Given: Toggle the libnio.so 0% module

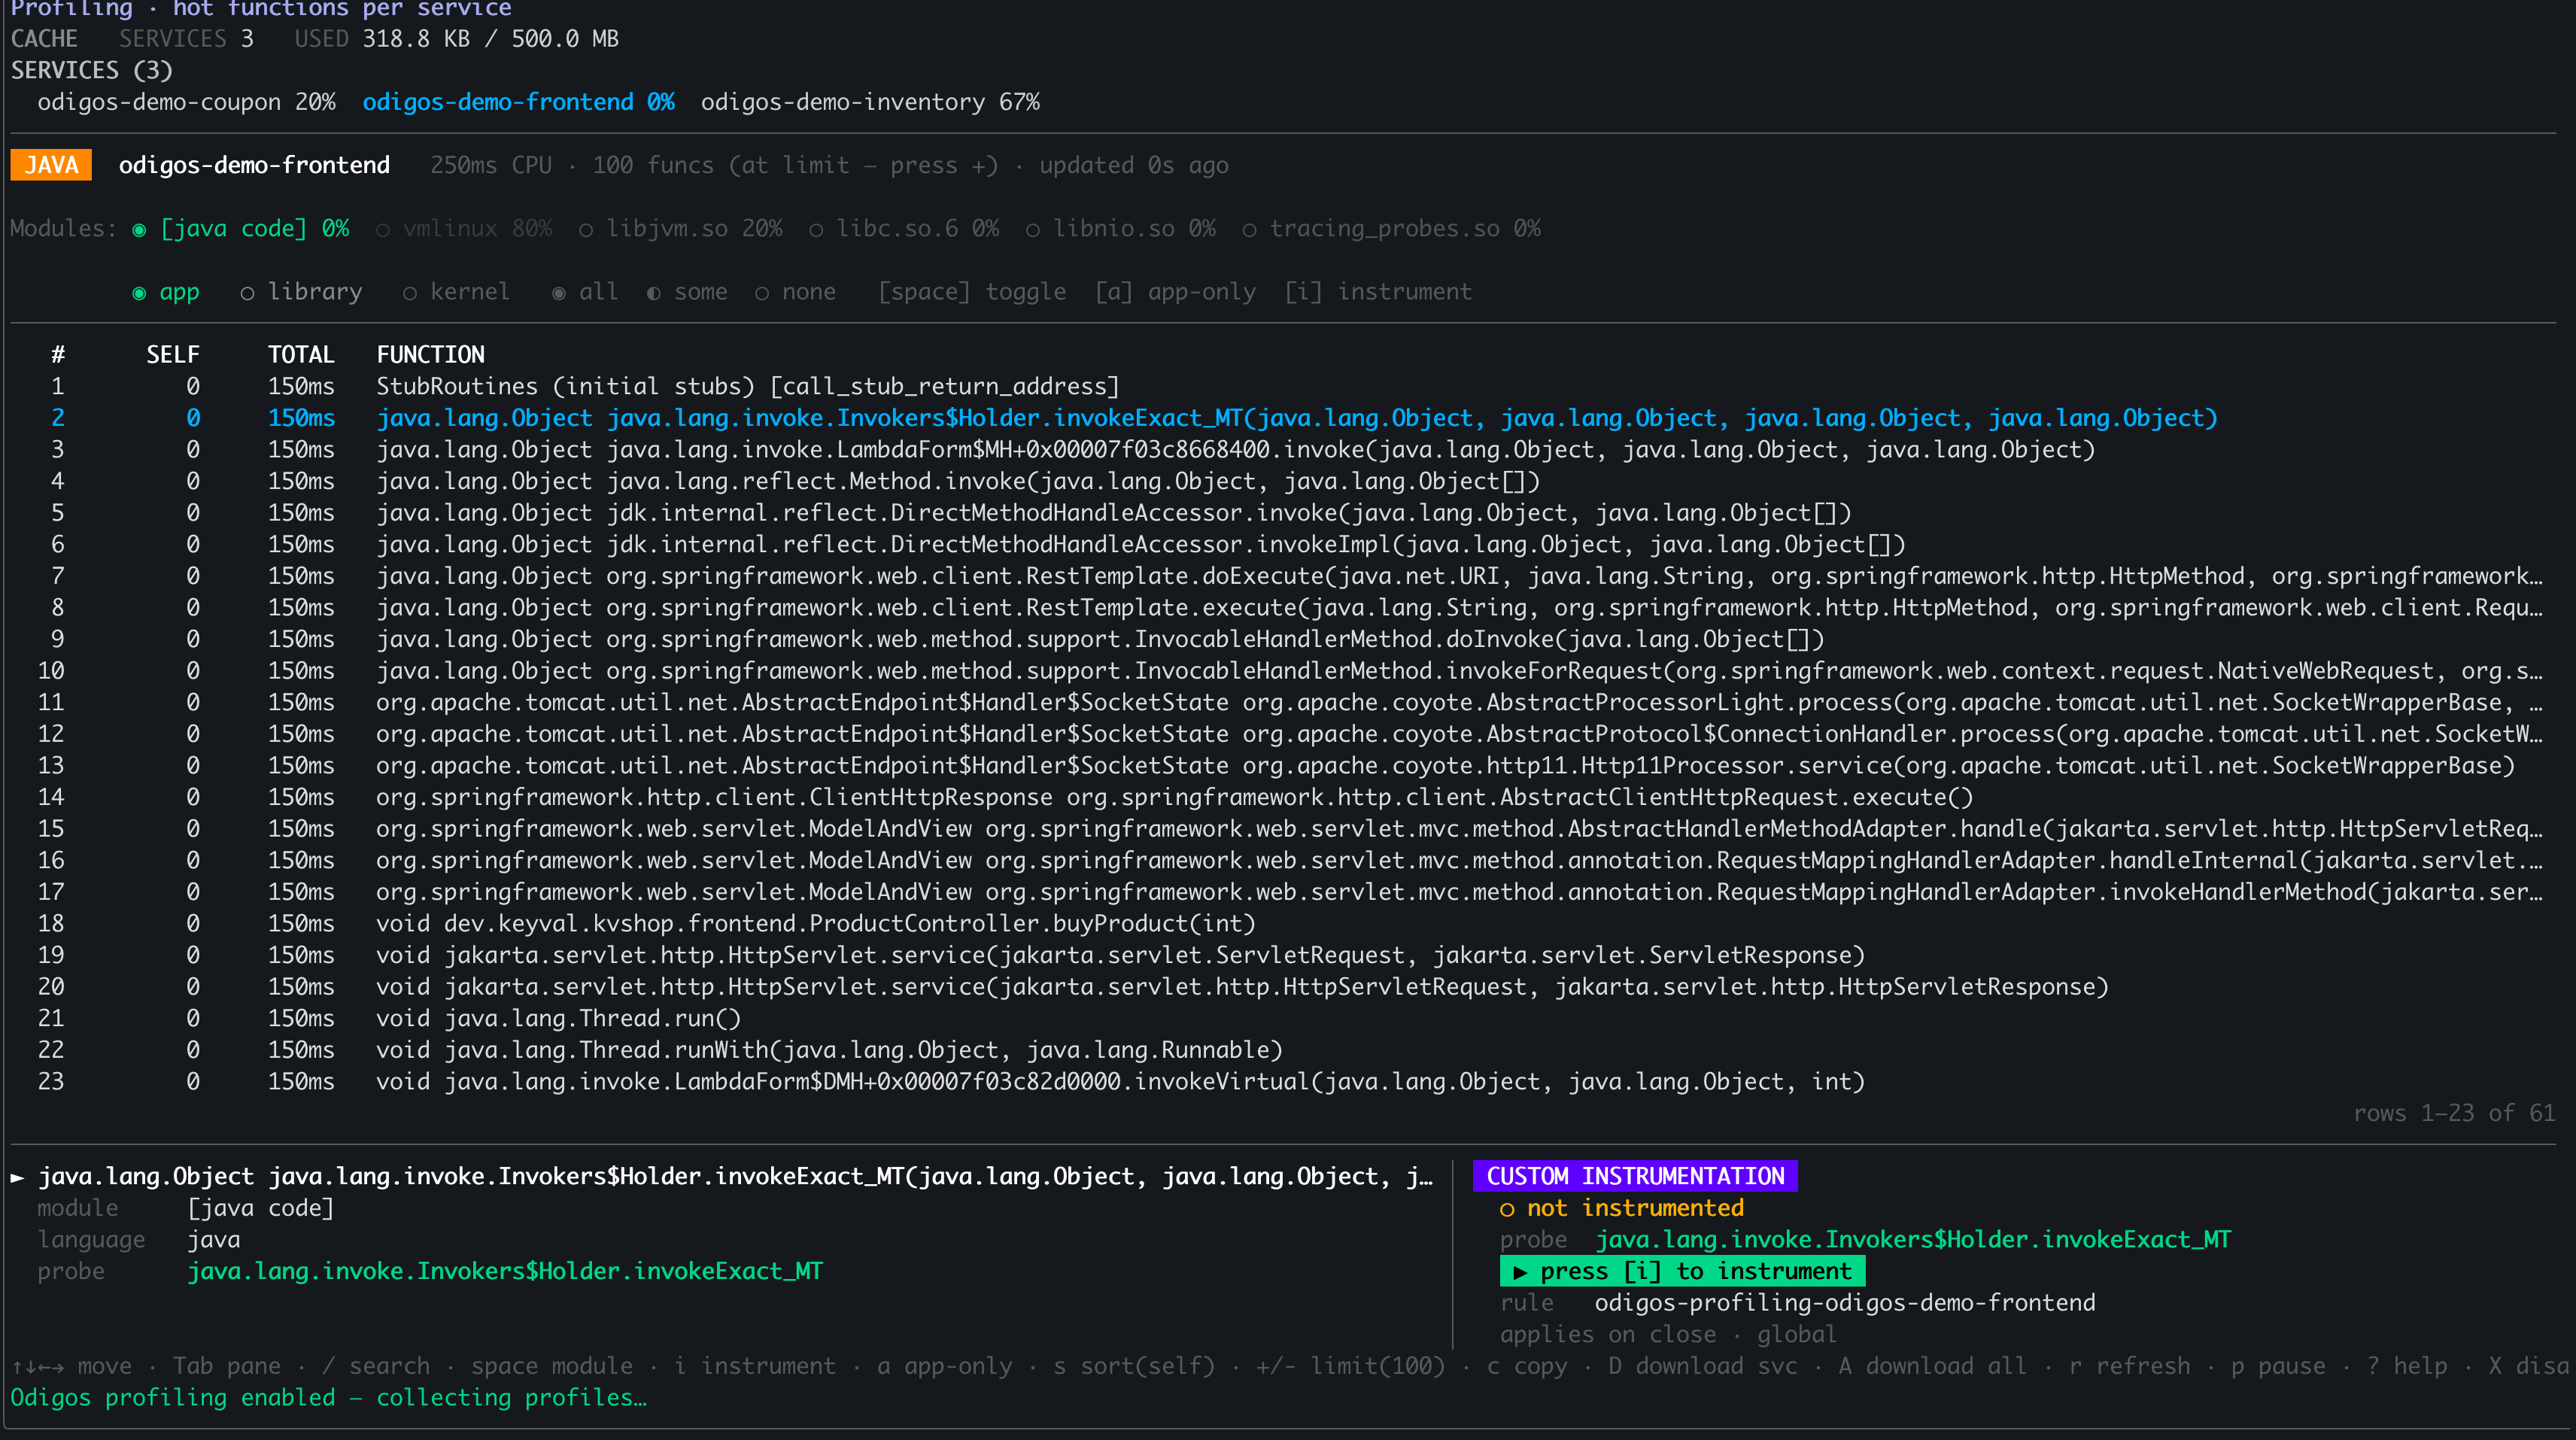Looking at the screenshot, I should (x=1121, y=229).
